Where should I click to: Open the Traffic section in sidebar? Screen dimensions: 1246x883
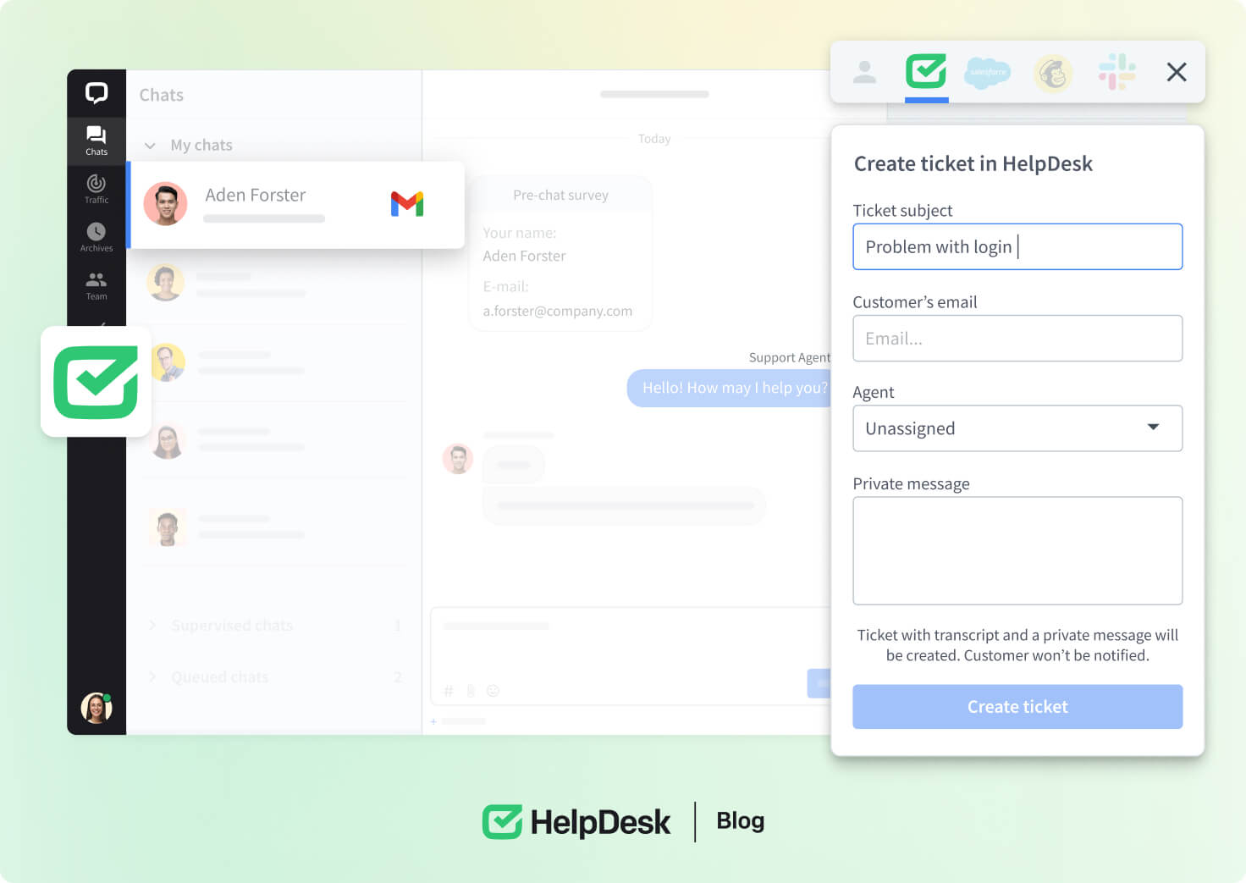pos(96,189)
